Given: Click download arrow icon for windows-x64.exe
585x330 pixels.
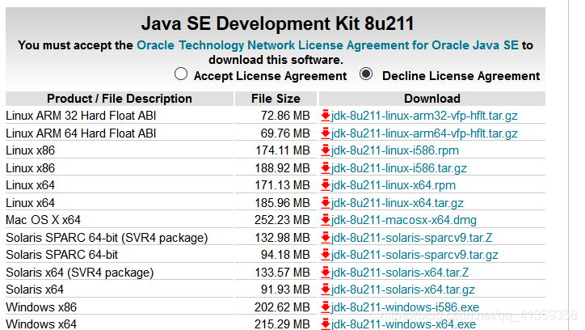Looking at the screenshot, I should tap(326, 324).
